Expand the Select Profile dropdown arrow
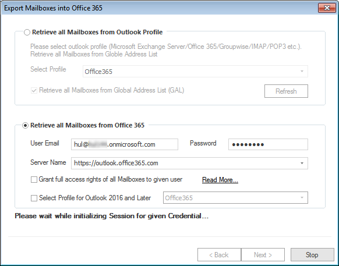This screenshot has width=339, height=266. (x=302, y=72)
